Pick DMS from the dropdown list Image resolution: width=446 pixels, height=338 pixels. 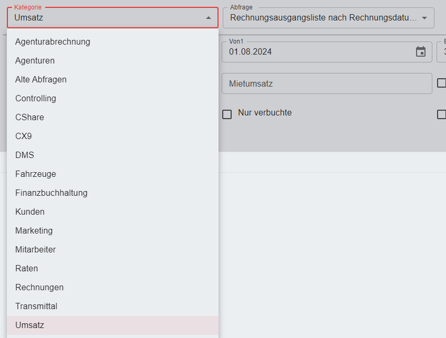(25, 155)
